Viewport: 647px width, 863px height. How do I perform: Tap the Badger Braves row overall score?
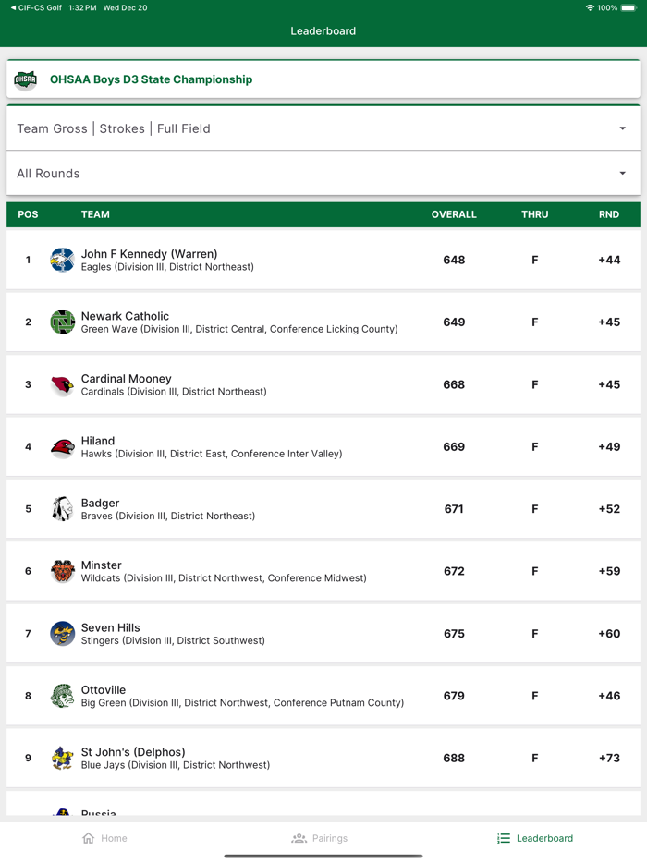click(454, 509)
